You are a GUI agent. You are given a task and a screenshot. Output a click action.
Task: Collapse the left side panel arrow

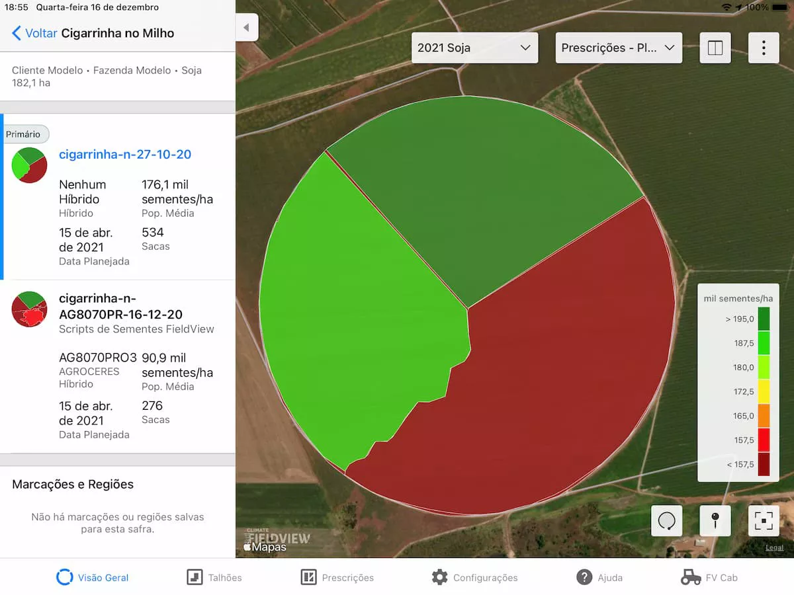click(246, 28)
